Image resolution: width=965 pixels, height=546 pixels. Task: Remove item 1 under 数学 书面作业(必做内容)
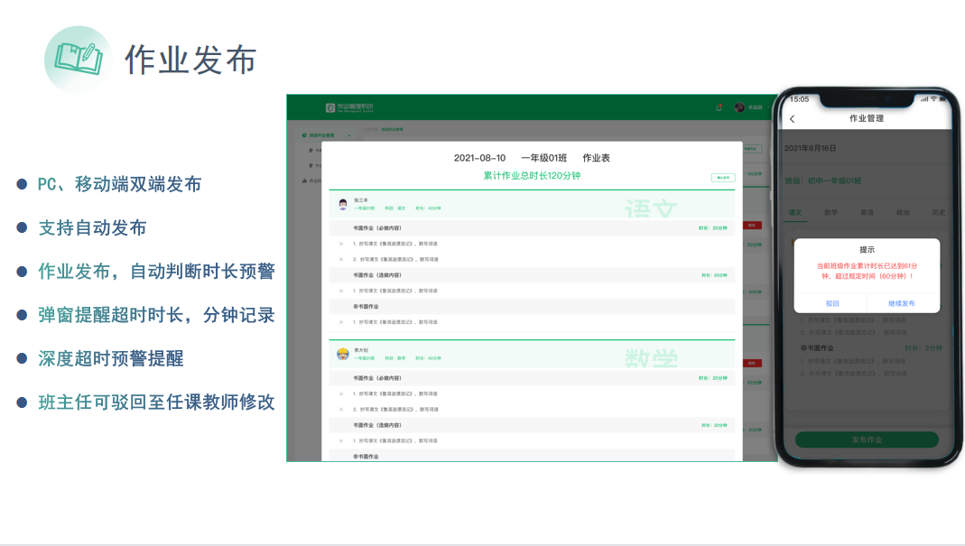[341, 393]
